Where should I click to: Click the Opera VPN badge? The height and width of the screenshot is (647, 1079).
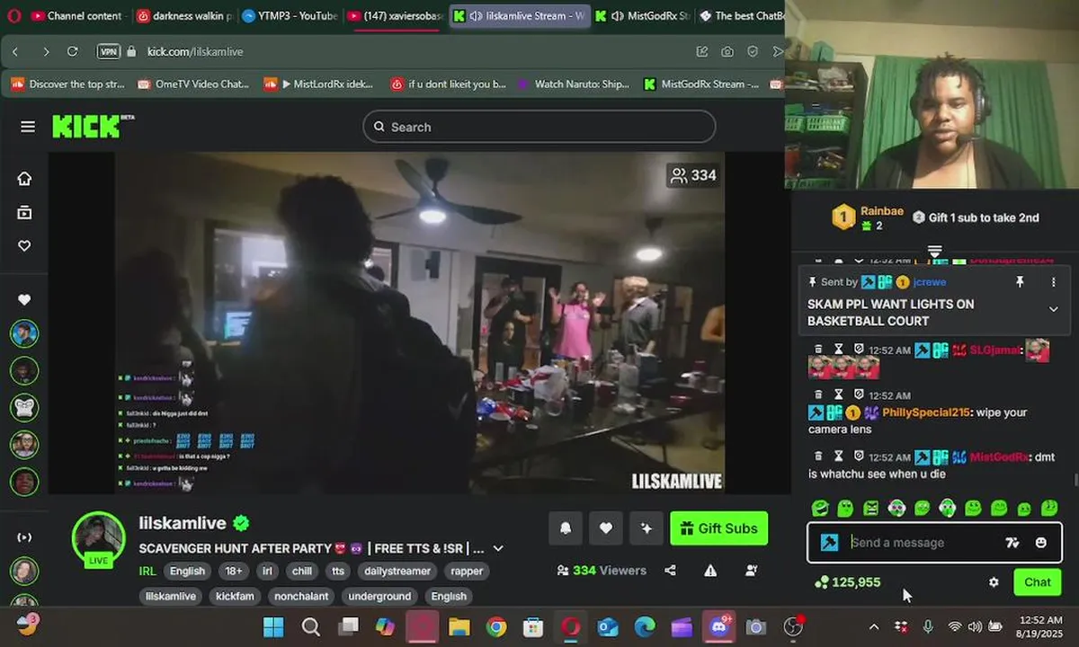[x=108, y=52]
